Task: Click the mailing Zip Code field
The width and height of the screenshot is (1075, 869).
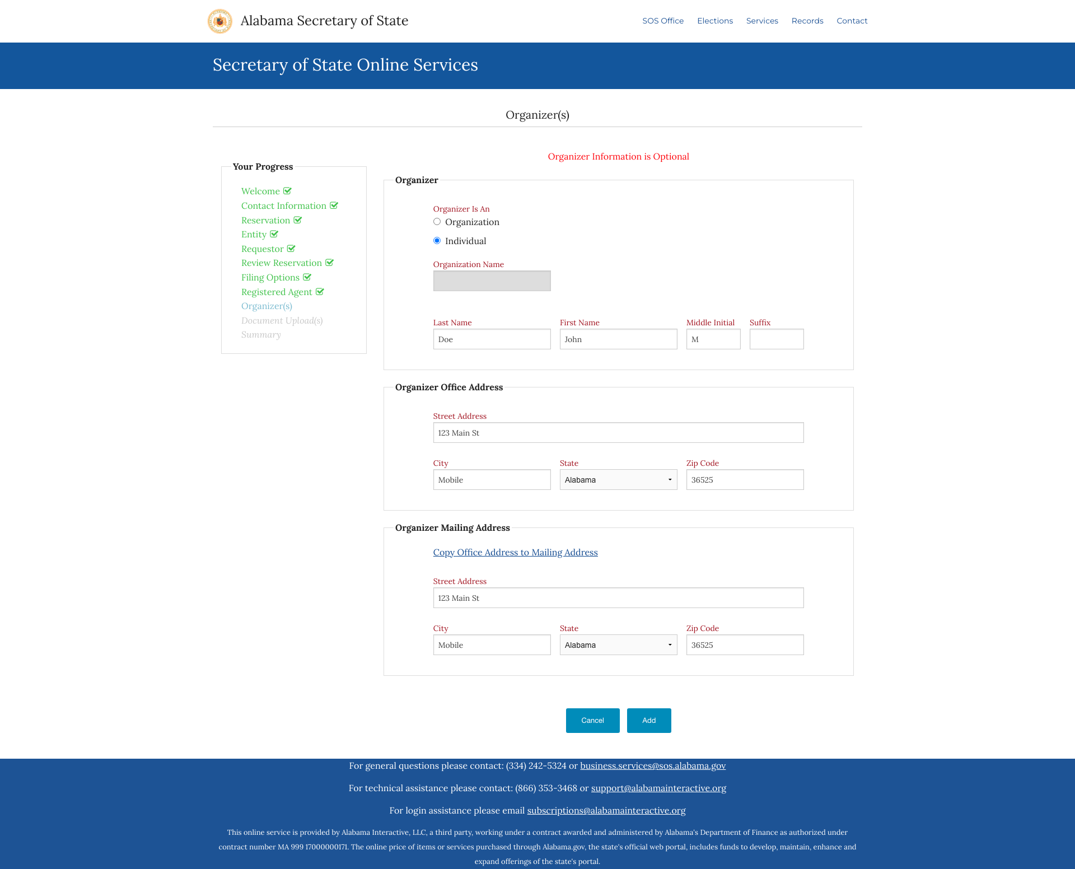Action: 745,645
